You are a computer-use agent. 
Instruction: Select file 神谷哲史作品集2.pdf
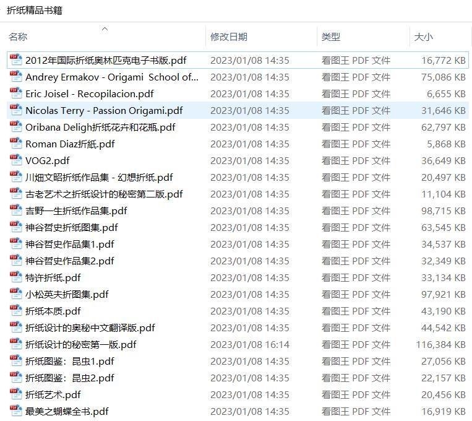(69, 261)
